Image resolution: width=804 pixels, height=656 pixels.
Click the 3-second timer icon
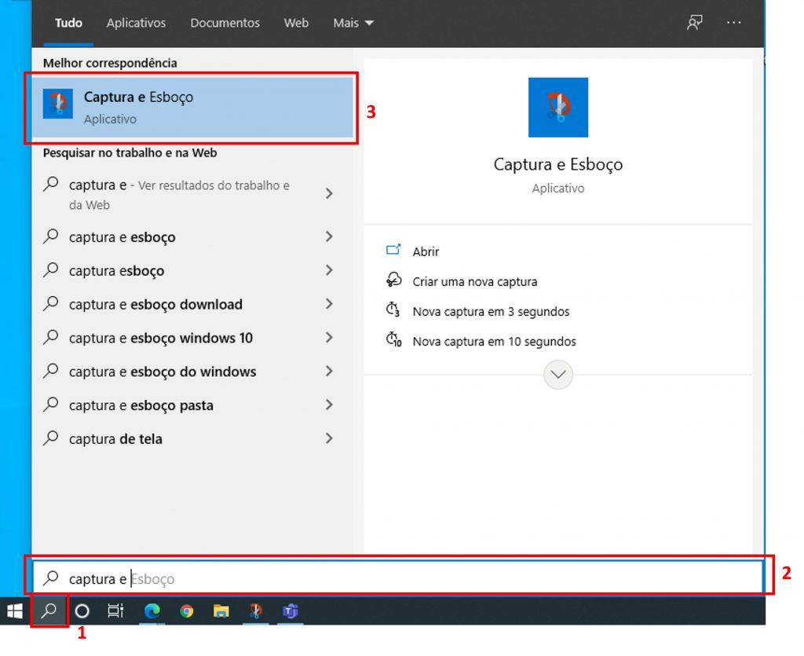click(x=393, y=310)
